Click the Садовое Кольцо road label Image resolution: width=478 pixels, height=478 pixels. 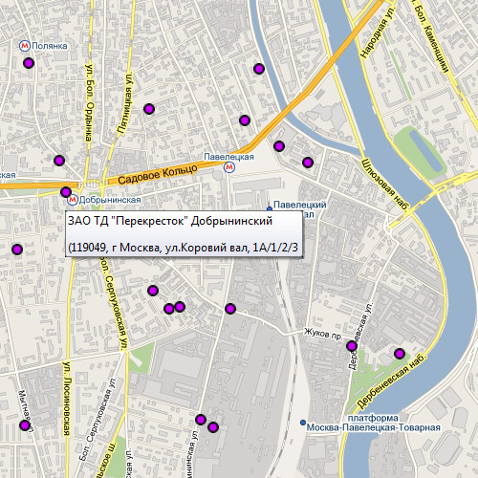pyautogui.click(x=158, y=174)
